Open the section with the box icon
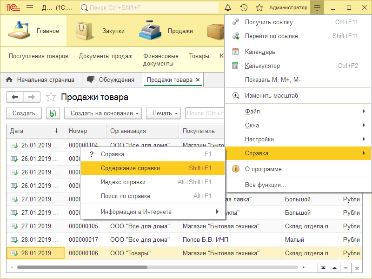Image resolution: width=372 pixels, height=279 pixels. point(215,31)
